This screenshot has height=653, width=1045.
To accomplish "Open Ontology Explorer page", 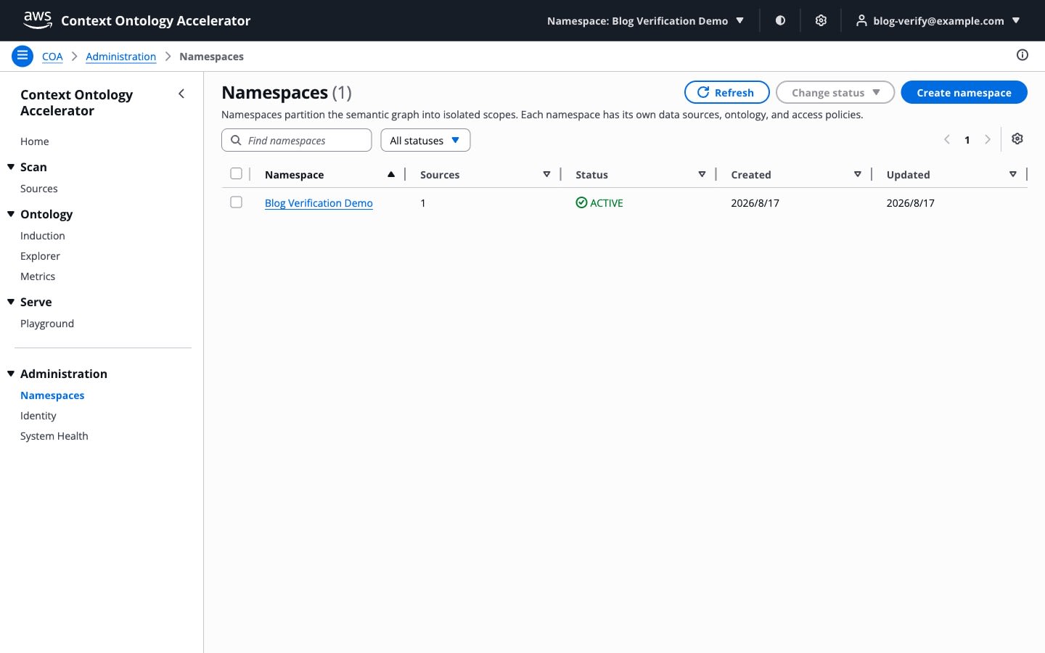I will tap(41, 256).
